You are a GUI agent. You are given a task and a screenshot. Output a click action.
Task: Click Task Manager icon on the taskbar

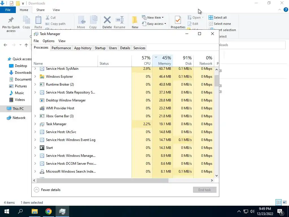click(62, 211)
